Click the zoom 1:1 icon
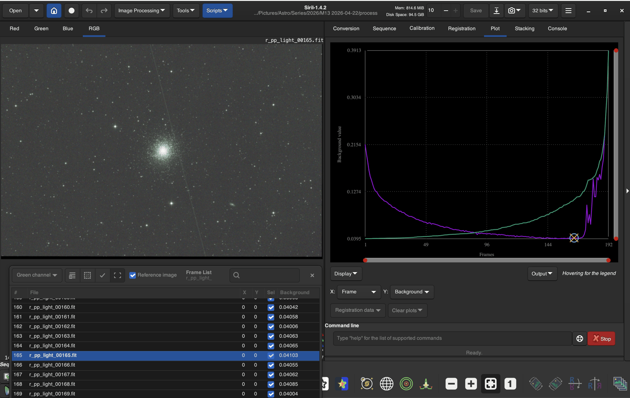The width and height of the screenshot is (630, 398). click(510, 383)
